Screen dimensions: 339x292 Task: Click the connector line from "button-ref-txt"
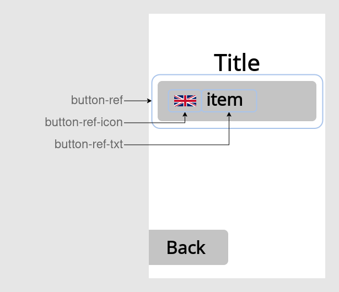click(176, 145)
